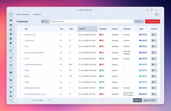This screenshot has height=111, width=171.
Task: Click gear actions for /api/test/formie/auth row
Action: pos(154,53)
